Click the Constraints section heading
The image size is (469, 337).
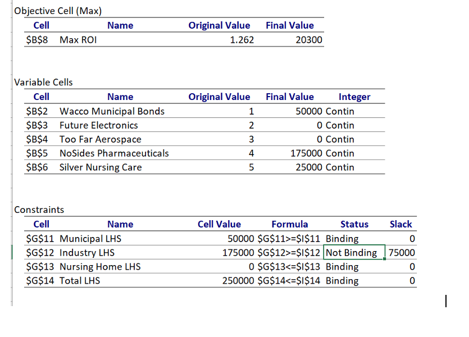(39, 210)
